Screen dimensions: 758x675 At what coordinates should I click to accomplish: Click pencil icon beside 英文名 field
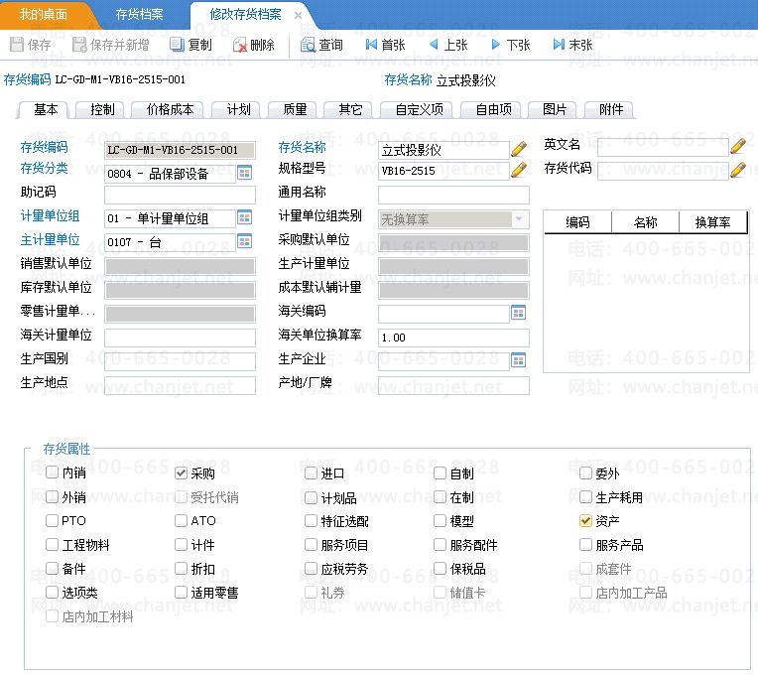click(737, 146)
